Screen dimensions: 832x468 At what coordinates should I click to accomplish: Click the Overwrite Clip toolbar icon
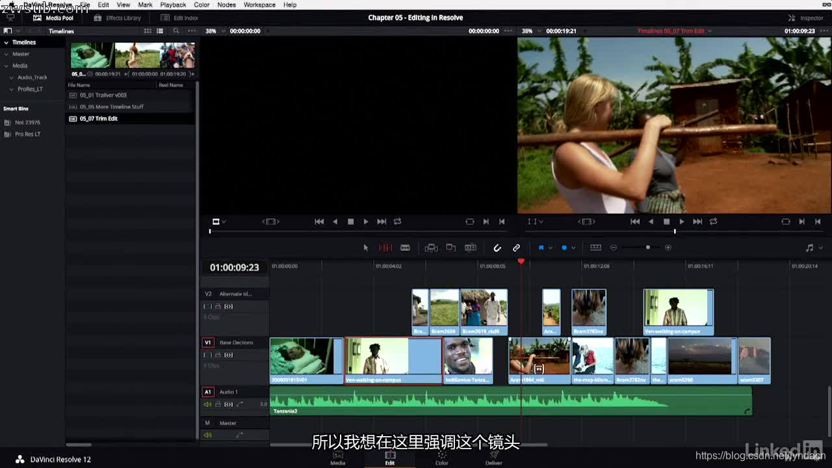coord(450,248)
